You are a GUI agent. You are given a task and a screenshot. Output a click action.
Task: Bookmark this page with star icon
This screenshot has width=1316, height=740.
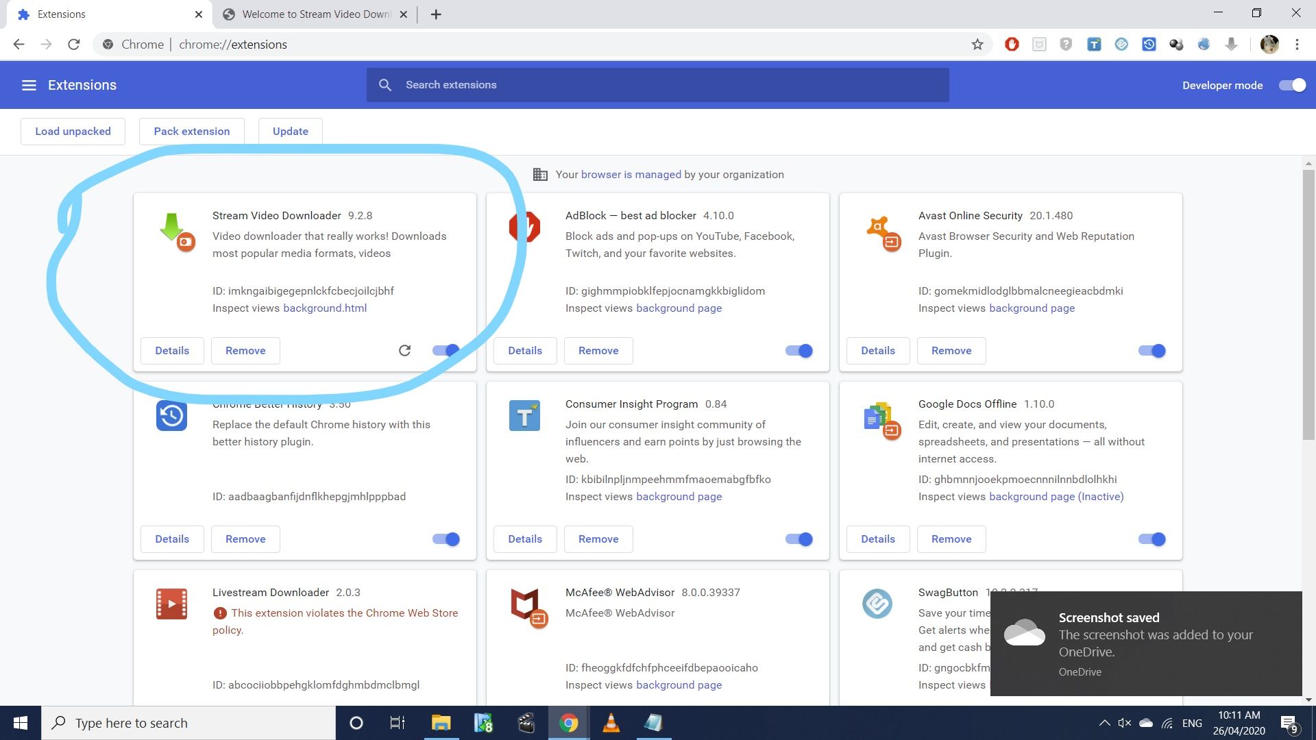[977, 45]
